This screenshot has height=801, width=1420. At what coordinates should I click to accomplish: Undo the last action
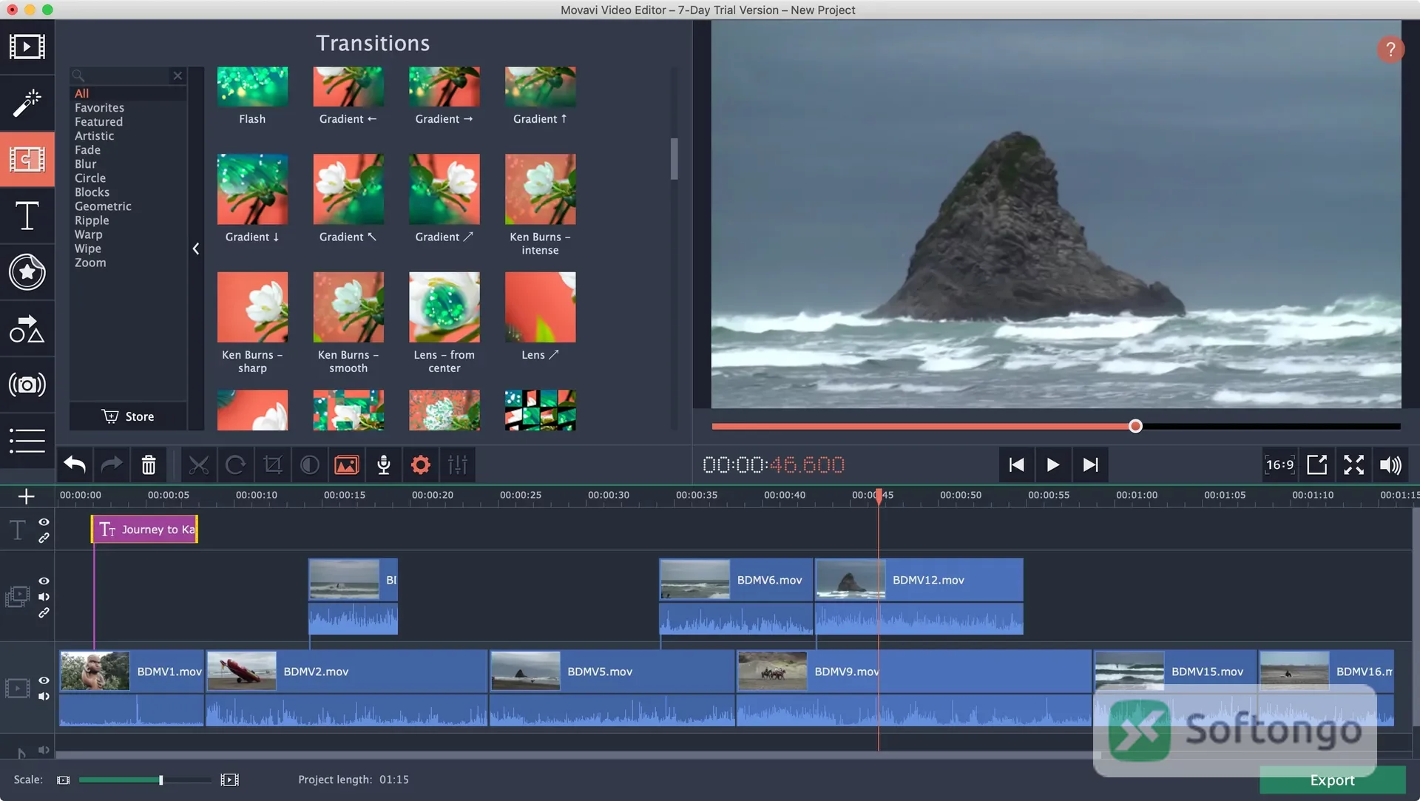pos(75,464)
